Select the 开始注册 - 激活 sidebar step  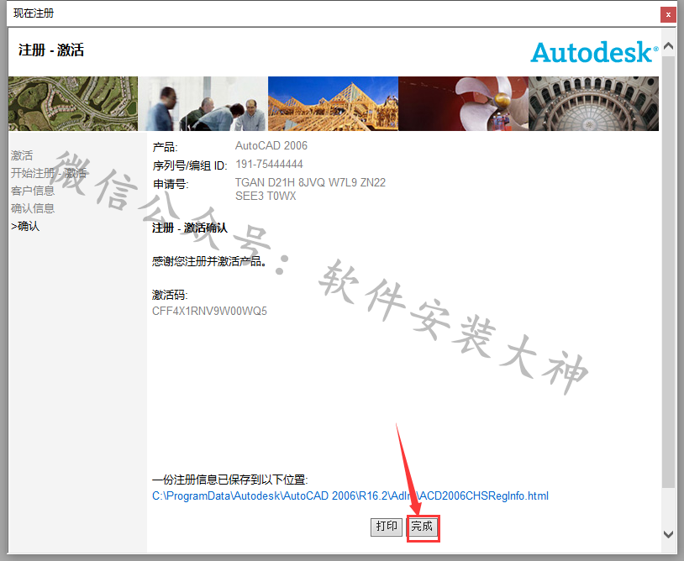click(x=49, y=173)
